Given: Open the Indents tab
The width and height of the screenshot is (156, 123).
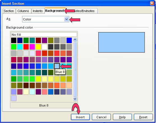Looking at the screenshot, I should pyautogui.click(x=38, y=11).
